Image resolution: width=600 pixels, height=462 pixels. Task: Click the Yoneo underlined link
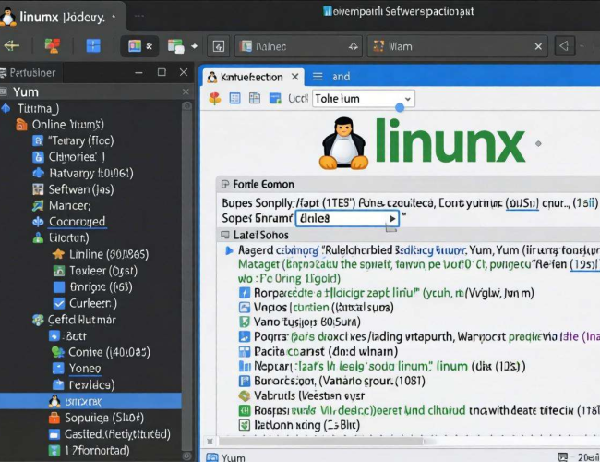[x=85, y=369]
